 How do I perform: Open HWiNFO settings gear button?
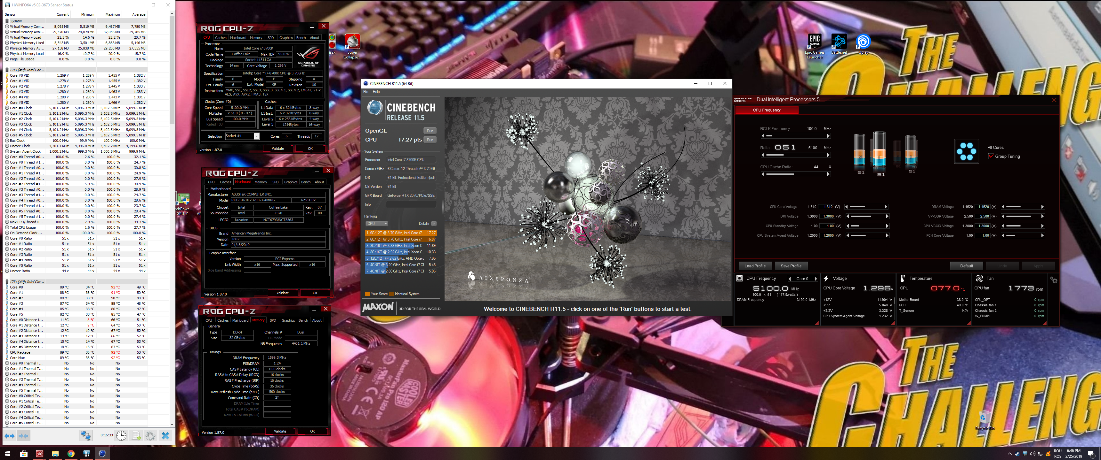point(150,436)
